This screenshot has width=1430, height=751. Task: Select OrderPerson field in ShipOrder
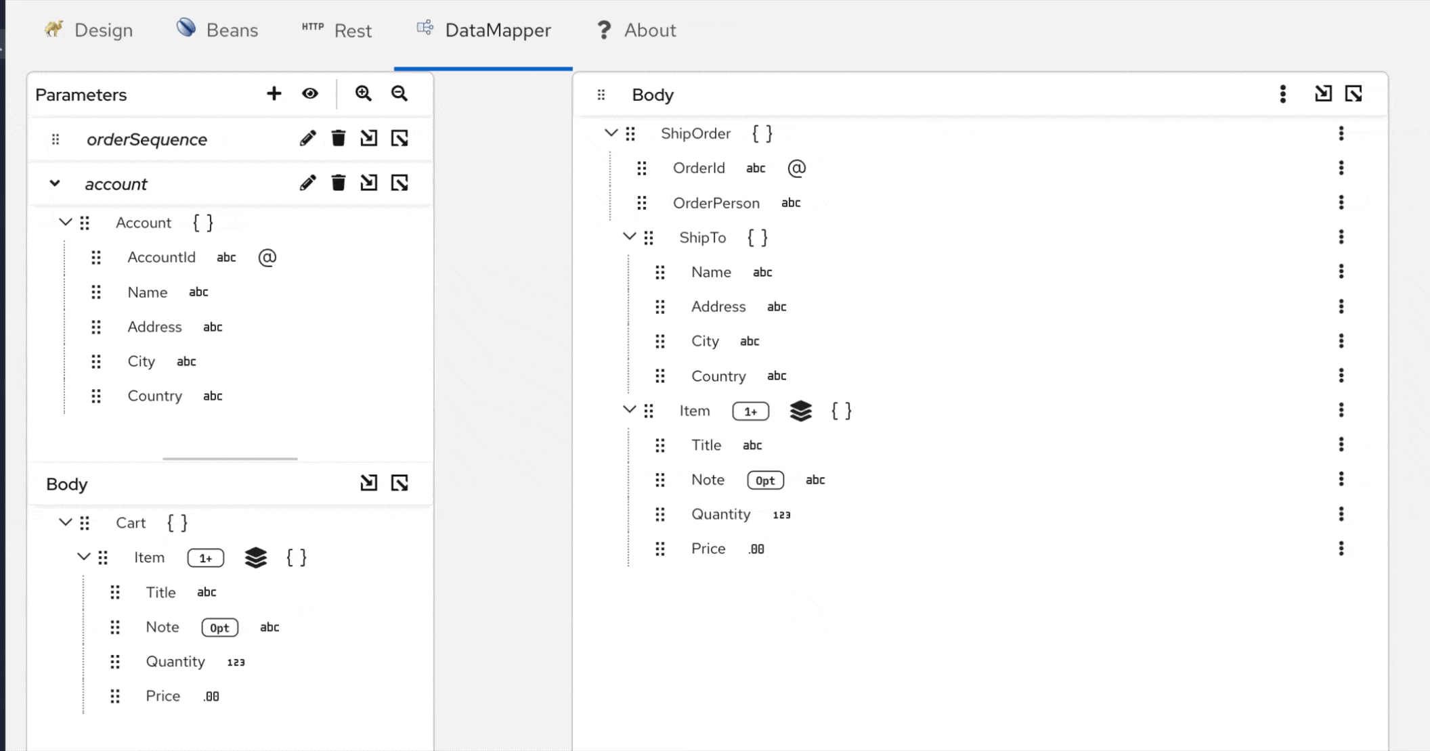click(x=716, y=203)
